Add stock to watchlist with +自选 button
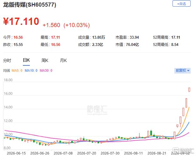This screenshot has width=196, height=156. [181, 4]
